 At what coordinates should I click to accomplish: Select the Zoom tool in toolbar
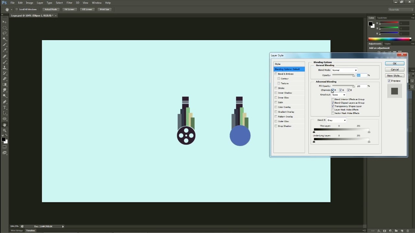pyautogui.click(x=5, y=130)
